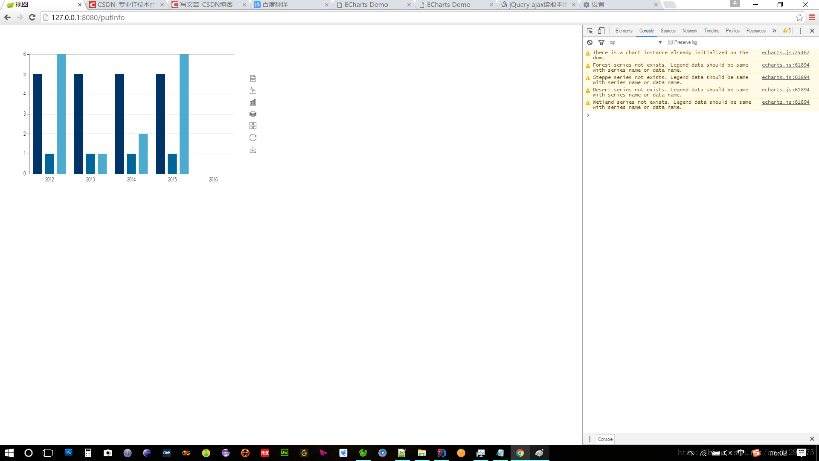This screenshot has width=819, height=461.
Task: Open source link for Steppe warning
Action: click(786, 77)
